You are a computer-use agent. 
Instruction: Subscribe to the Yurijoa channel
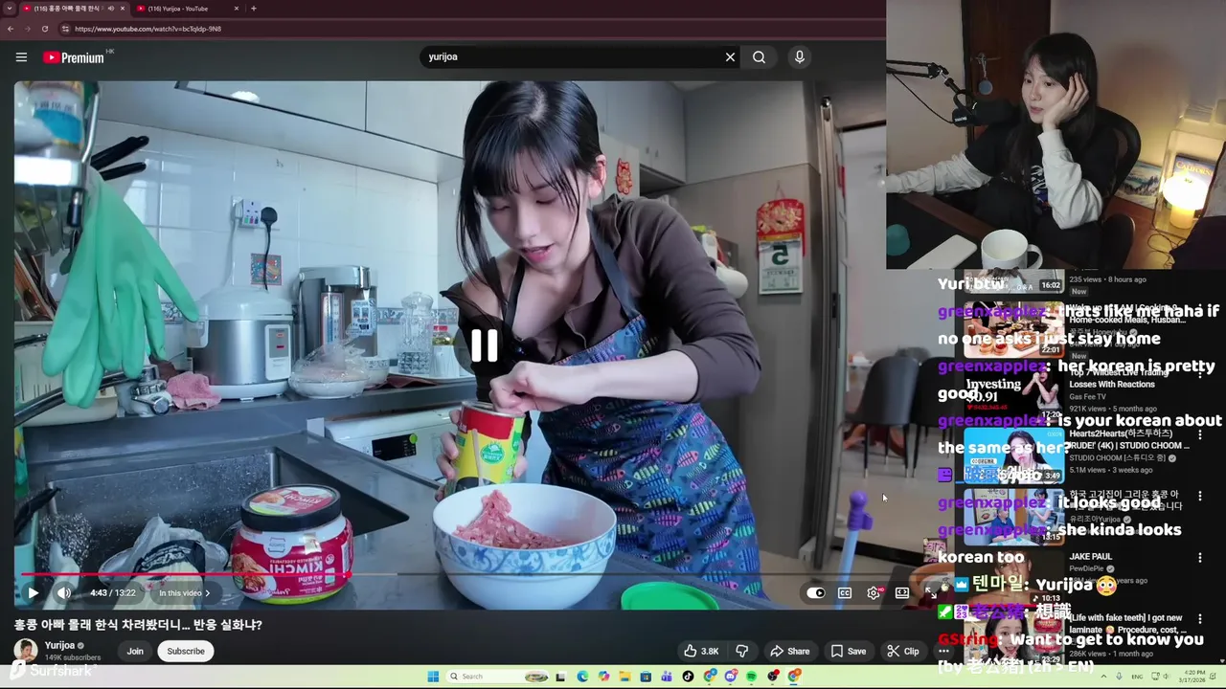pos(186,652)
